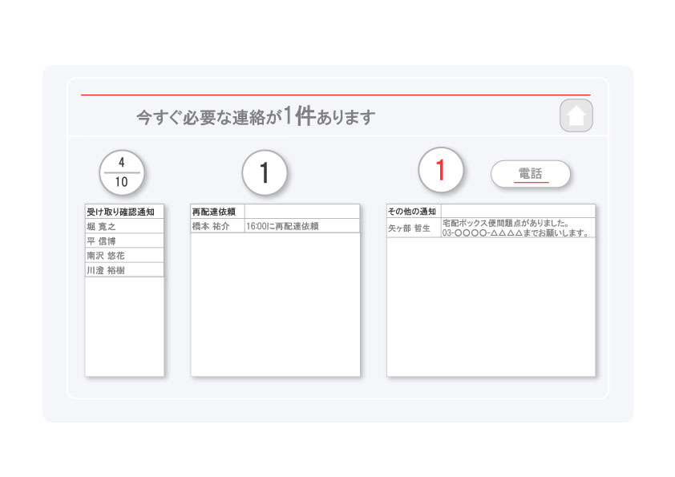The width and height of the screenshot is (675, 477).
Task: Open the 宅配ボックス便 problem message
Action: (517, 228)
